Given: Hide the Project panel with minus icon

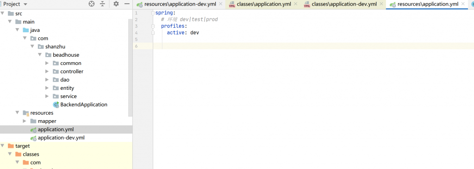Looking at the screenshot, I should tap(127, 4).
